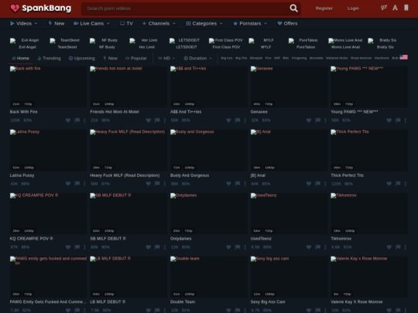Click the search magnifier icon
This screenshot has width=418, height=313.
293,9
